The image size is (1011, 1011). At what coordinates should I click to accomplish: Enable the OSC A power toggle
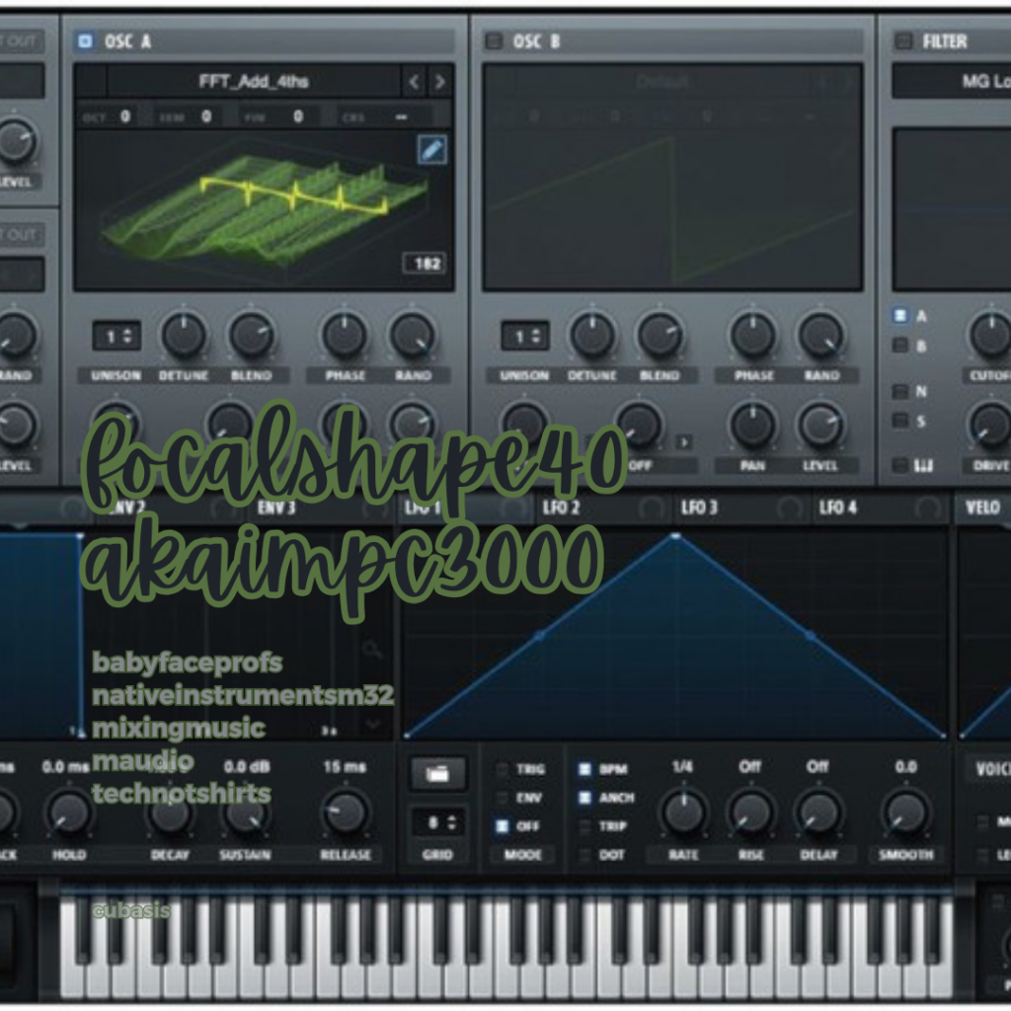[x=85, y=41]
